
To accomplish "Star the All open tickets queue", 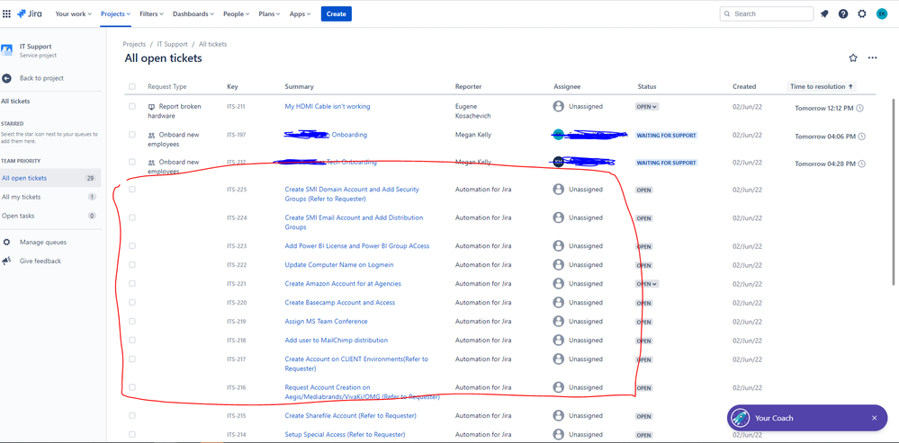I will (853, 58).
